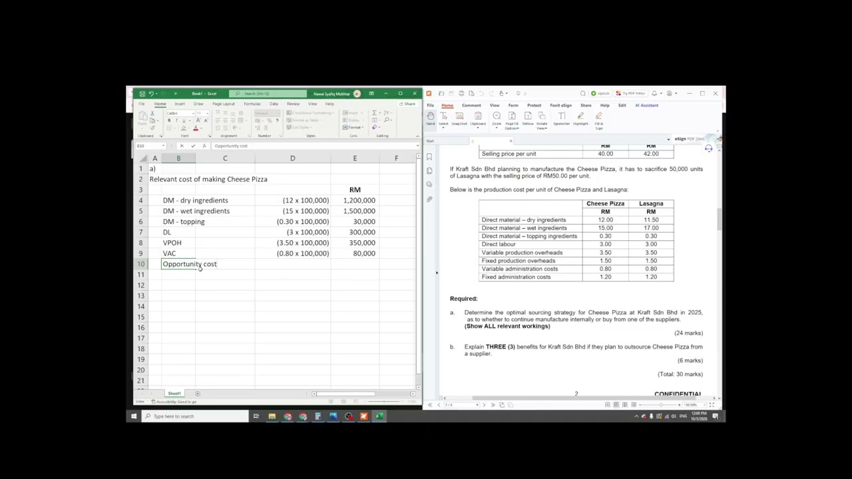Click the Excel Search box
The width and height of the screenshot is (852, 479).
268,94
